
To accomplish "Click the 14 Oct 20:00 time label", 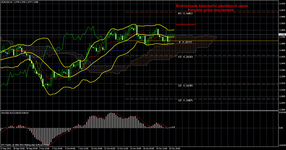I will pyautogui.click(x=135, y=148).
